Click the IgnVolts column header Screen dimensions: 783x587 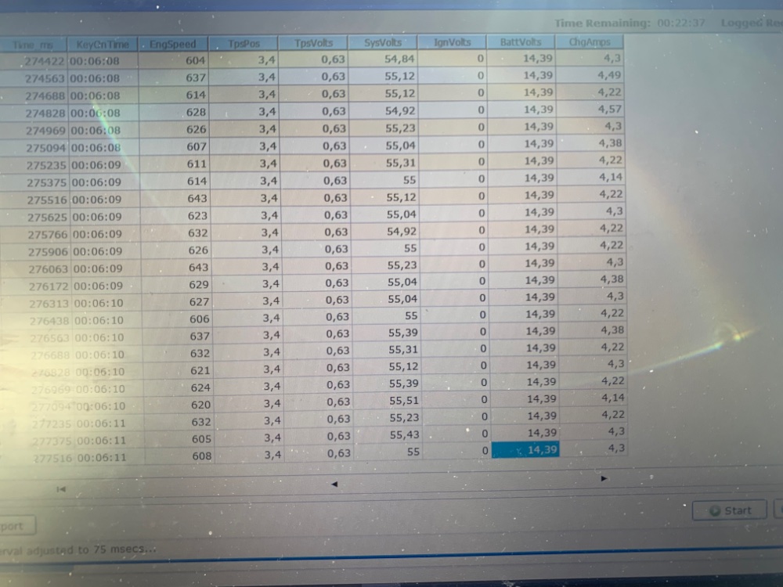tap(452, 42)
